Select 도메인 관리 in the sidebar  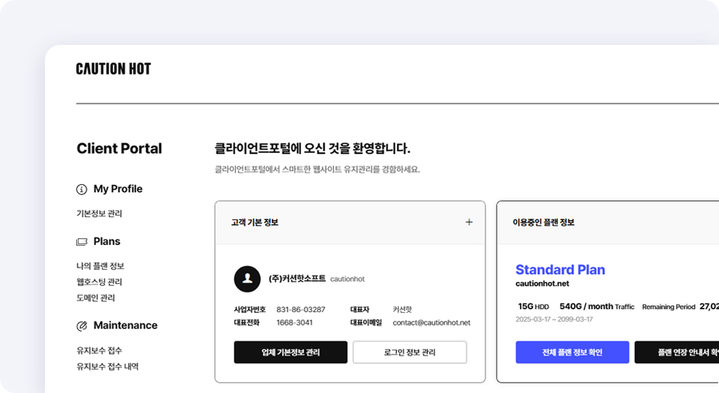click(x=96, y=298)
